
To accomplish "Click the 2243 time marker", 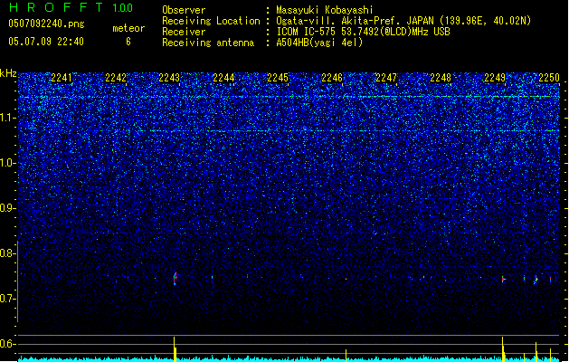I will (x=169, y=78).
